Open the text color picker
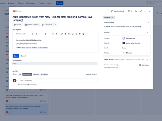 click(x=46, y=34)
